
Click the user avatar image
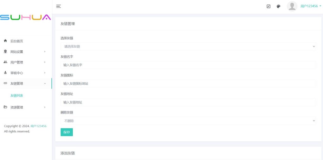(x=292, y=6)
